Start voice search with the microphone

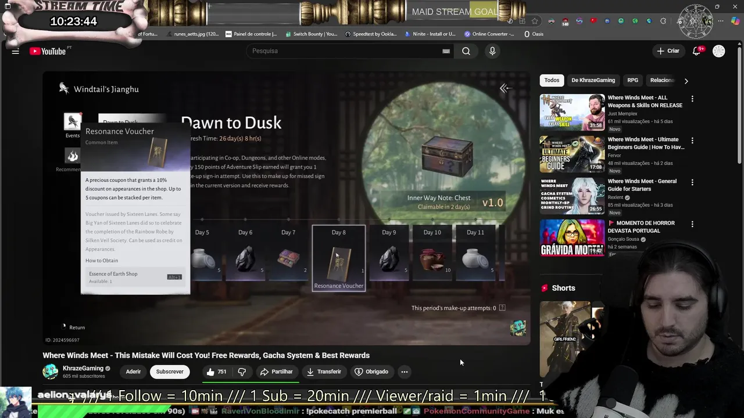tap(492, 51)
